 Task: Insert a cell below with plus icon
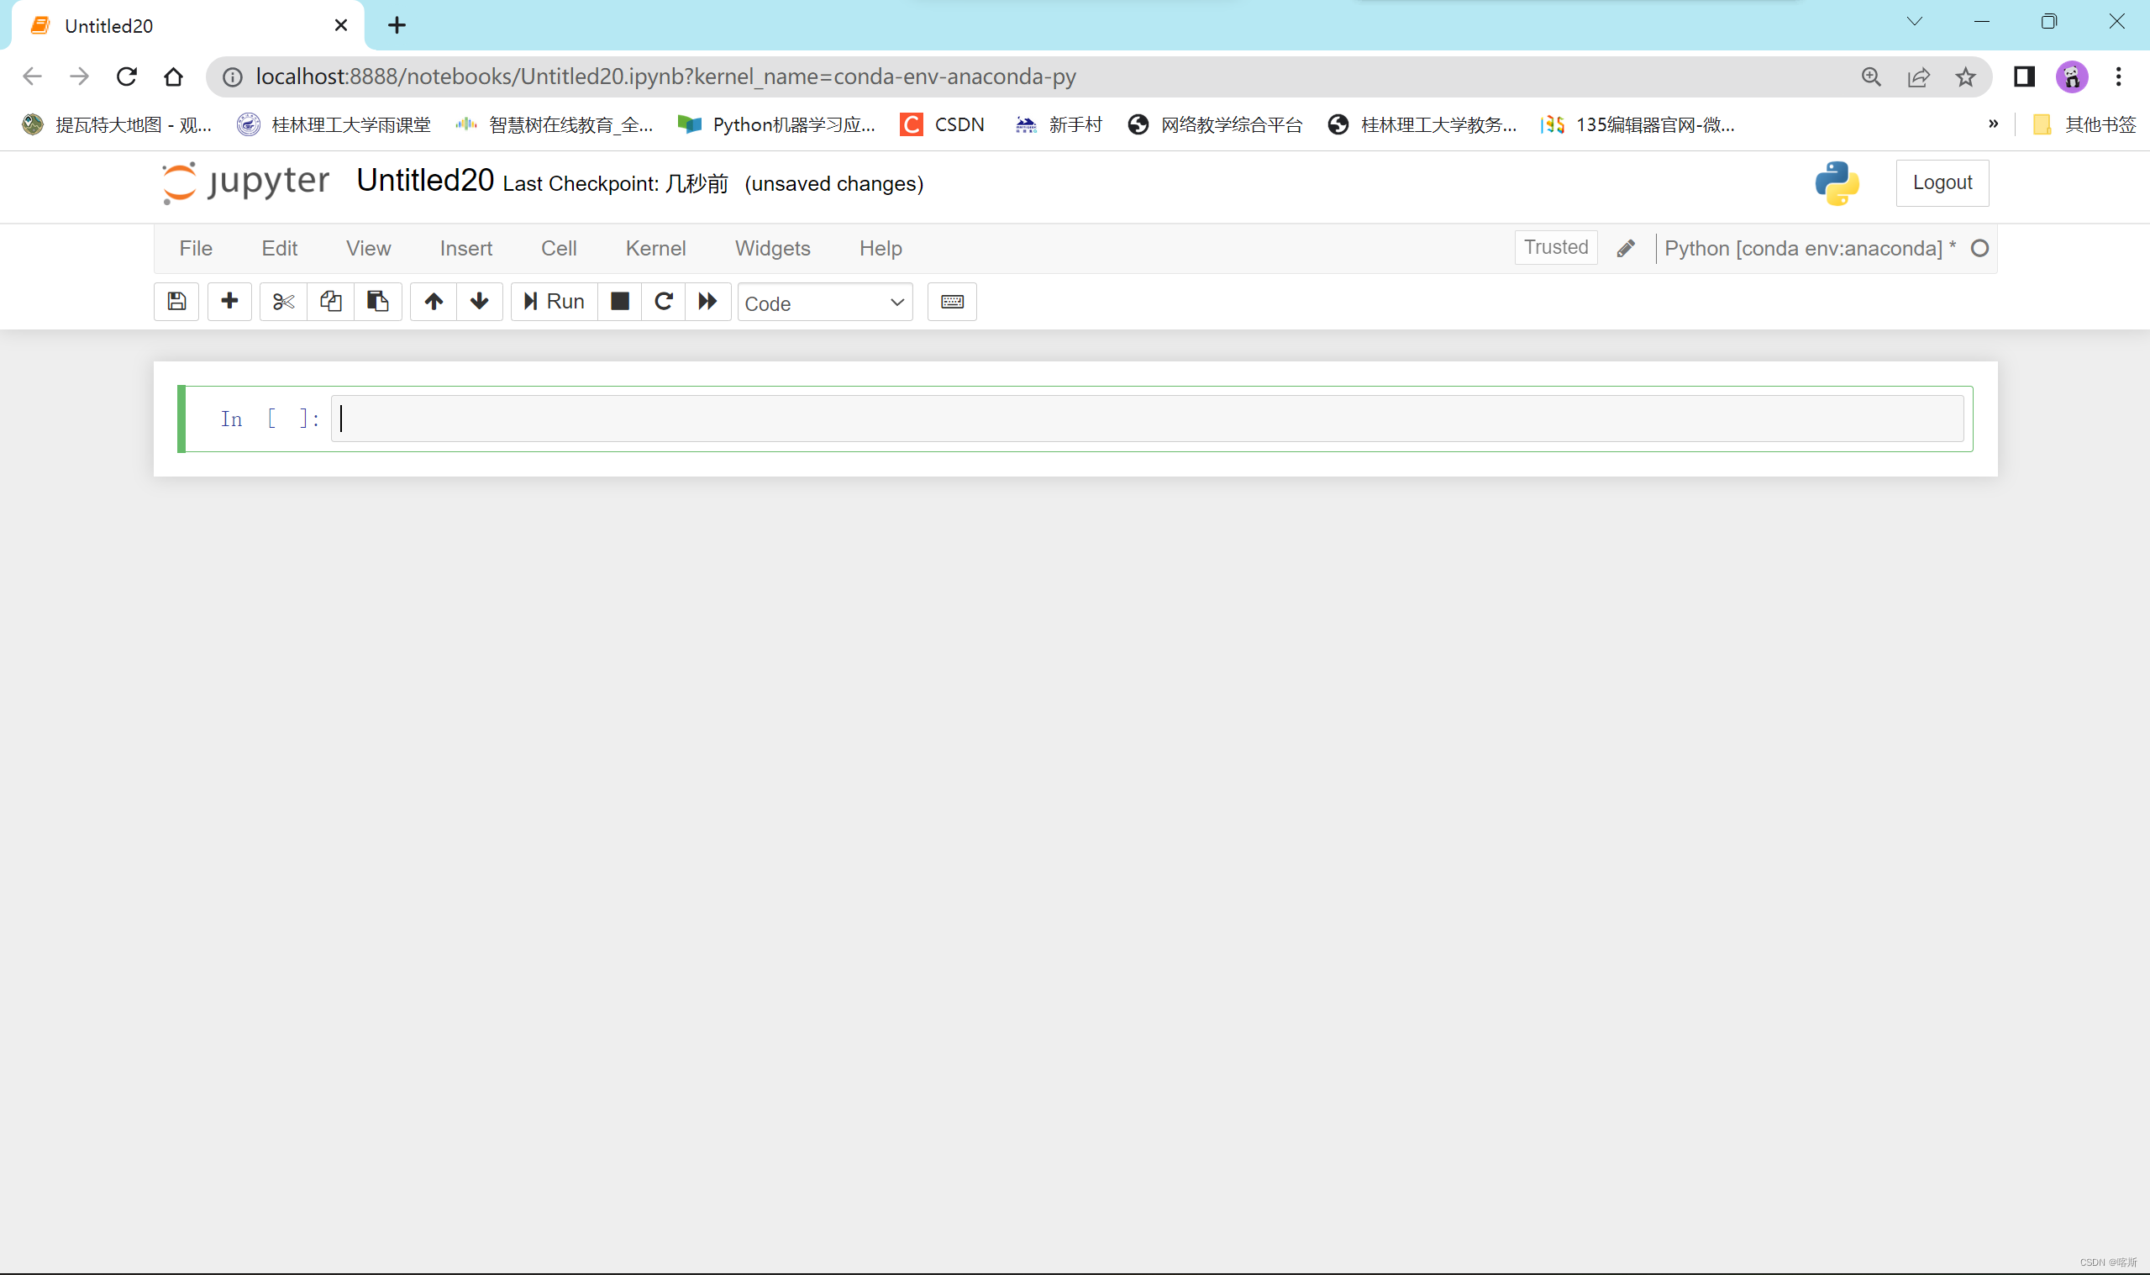[x=229, y=302]
